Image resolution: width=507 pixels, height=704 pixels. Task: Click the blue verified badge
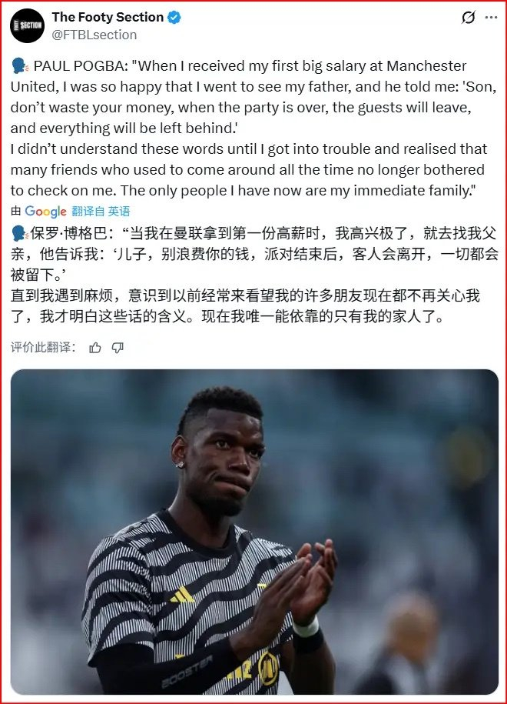tap(174, 18)
